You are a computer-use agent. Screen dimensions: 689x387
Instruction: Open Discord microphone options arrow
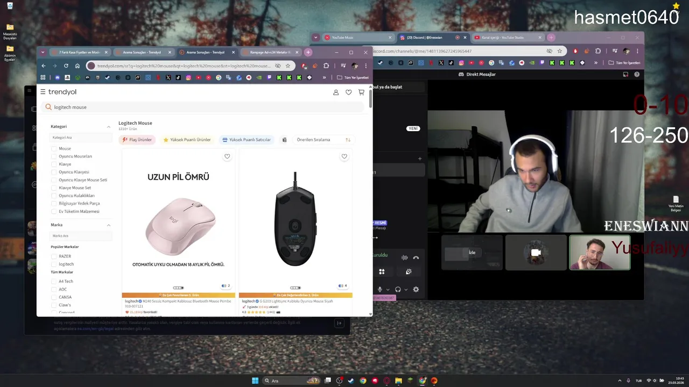point(388,289)
